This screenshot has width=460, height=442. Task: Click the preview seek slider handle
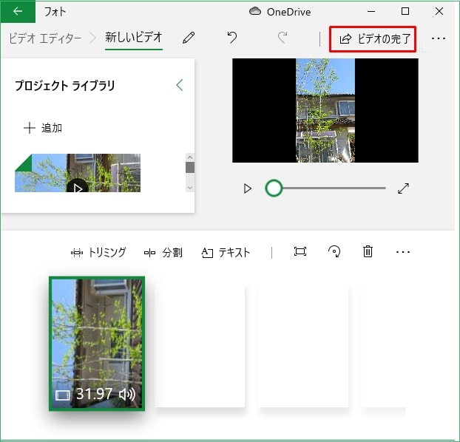click(274, 188)
